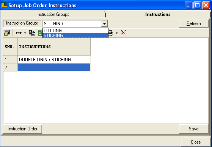Click the Refresh button
212x147 pixels.
tap(194, 23)
